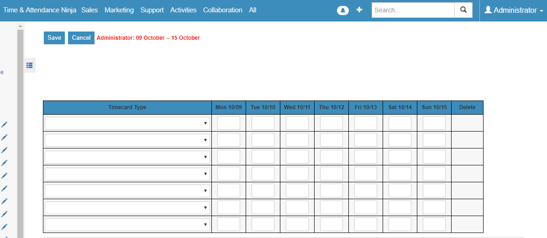This screenshot has width=547, height=238.
Task: Click seventh row Mon 10/09 hours field
Action: point(229,224)
